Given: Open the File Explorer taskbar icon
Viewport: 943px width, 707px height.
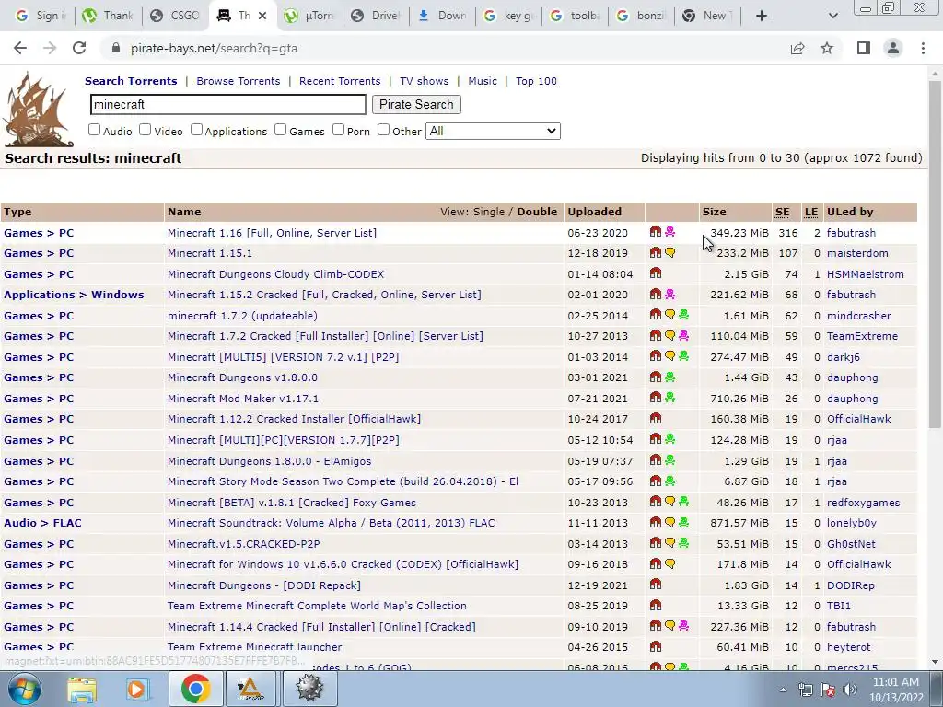Looking at the screenshot, I should (82, 689).
